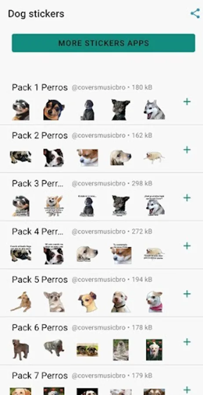Add Pack 3 Perros with plus icon
The image size is (203, 395).
187,198
